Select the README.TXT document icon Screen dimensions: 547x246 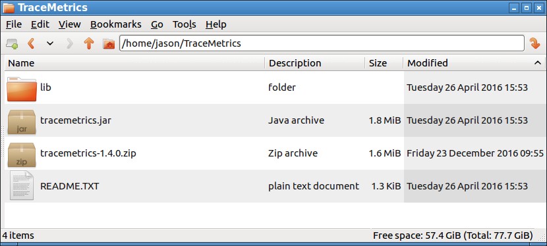pyautogui.click(x=22, y=185)
